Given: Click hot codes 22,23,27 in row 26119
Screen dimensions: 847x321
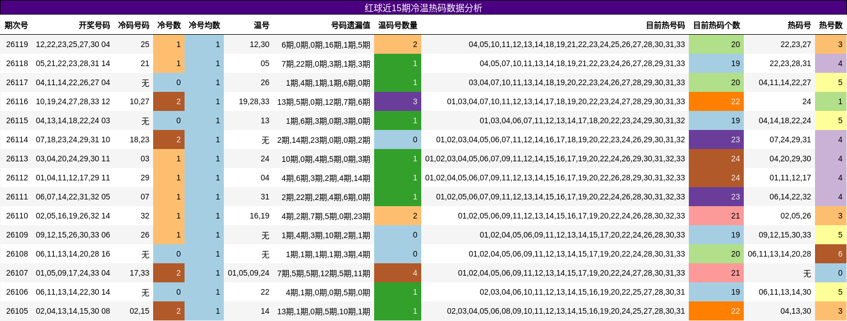Looking at the screenshot, I should (x=796, y=44).
